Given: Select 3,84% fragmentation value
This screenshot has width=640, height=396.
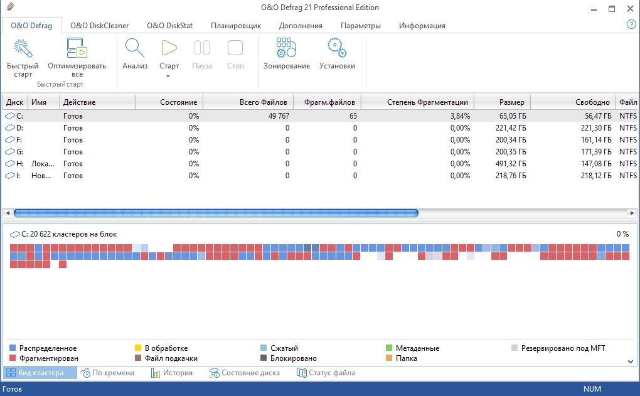Looking at the screenshot, I should [460, 116].
